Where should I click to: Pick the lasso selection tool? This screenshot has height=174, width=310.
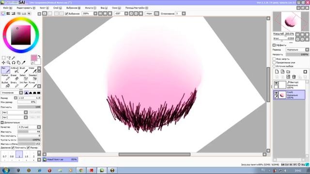(9, 58)
